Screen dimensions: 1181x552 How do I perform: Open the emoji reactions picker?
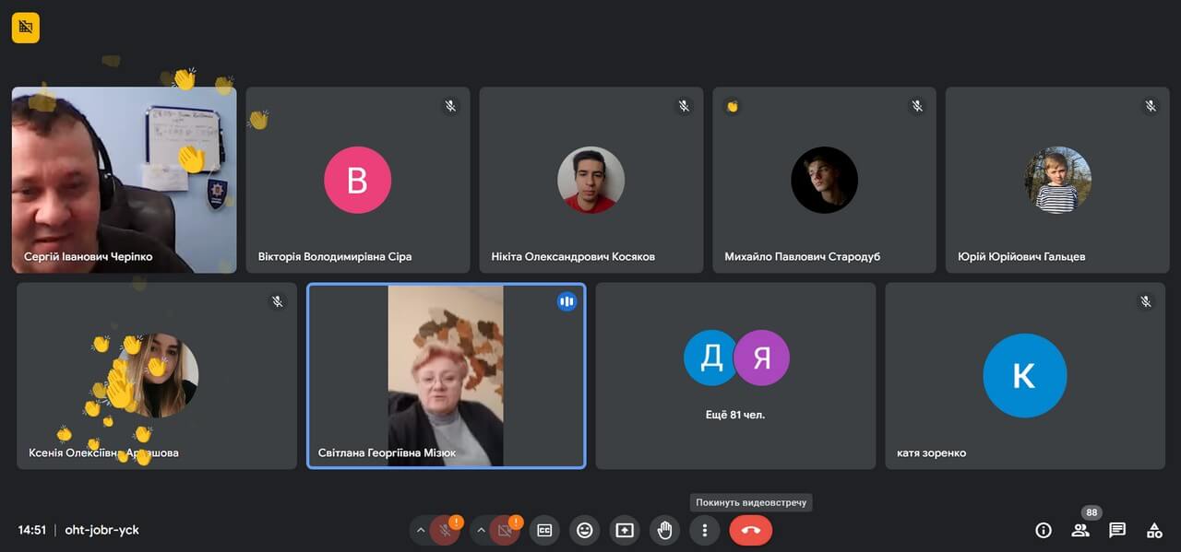pyautogui.click(x=584, y=530)
